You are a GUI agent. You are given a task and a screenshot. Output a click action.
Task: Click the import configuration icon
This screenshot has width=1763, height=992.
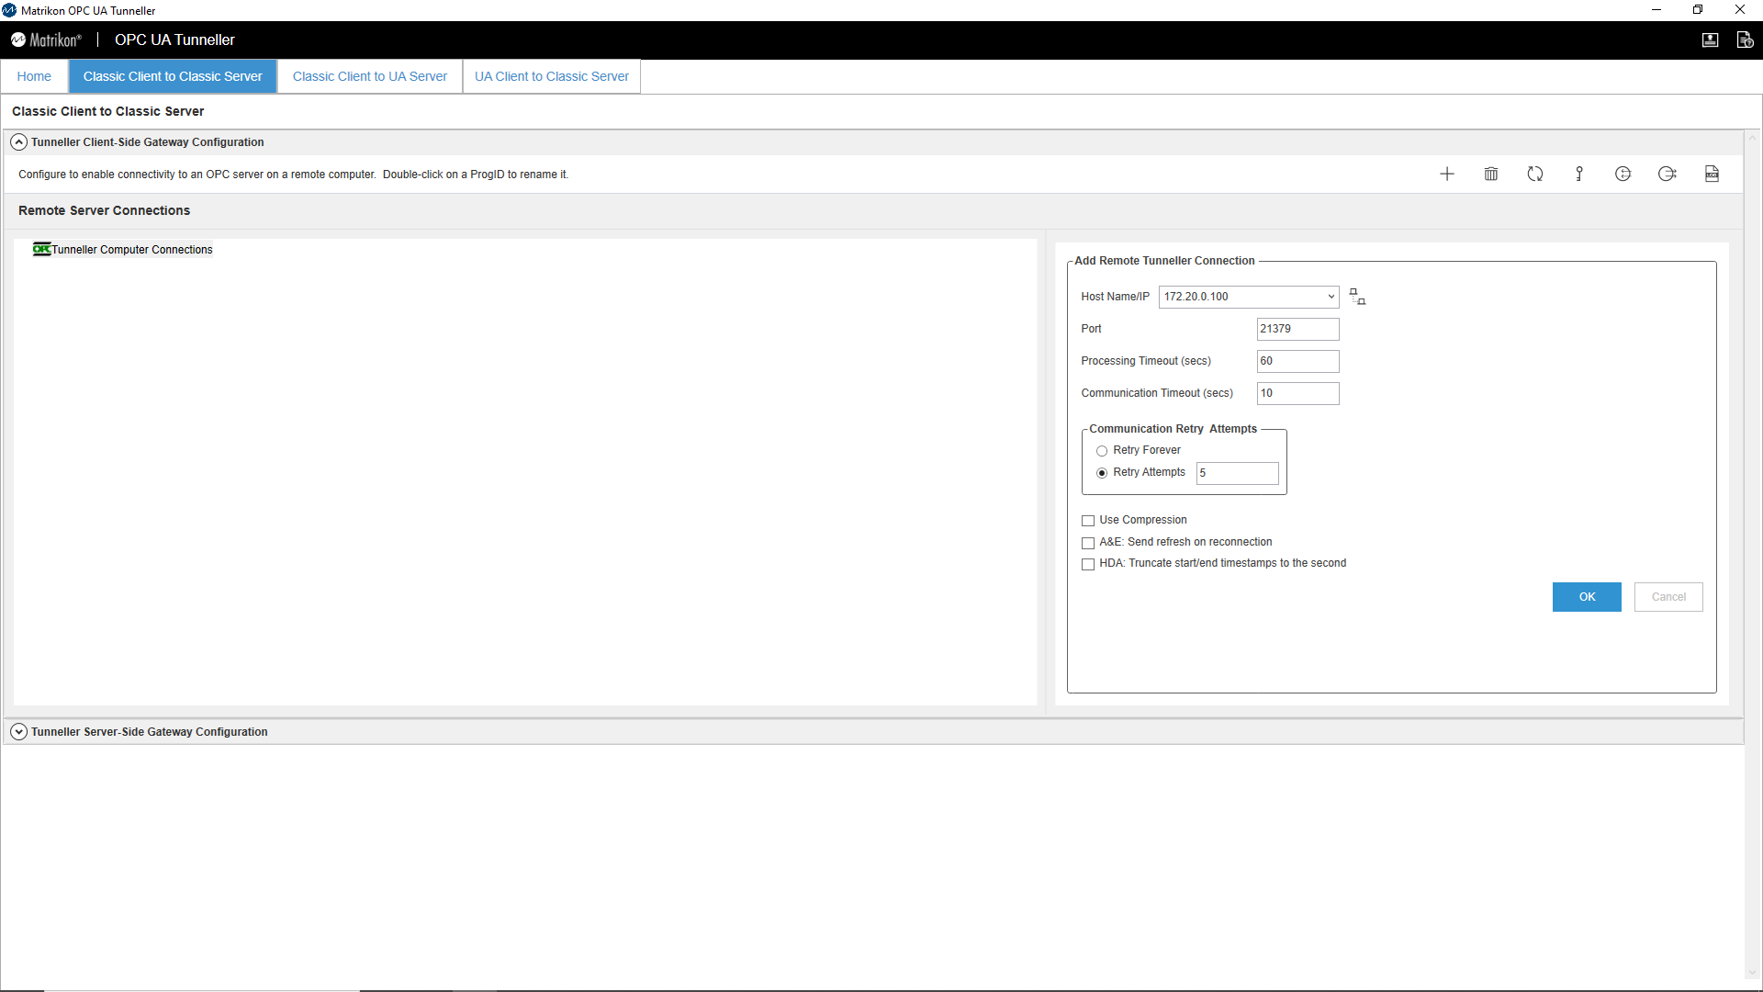tap(1623, 174)
